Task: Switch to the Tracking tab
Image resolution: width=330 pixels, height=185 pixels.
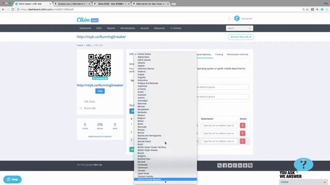Action: tap(219, 54)
